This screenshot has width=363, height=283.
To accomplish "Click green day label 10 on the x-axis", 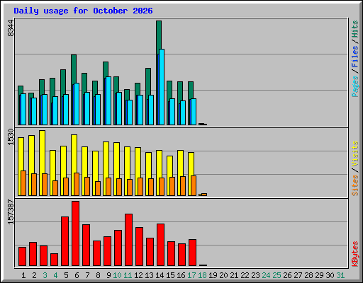I will [117, 275].
